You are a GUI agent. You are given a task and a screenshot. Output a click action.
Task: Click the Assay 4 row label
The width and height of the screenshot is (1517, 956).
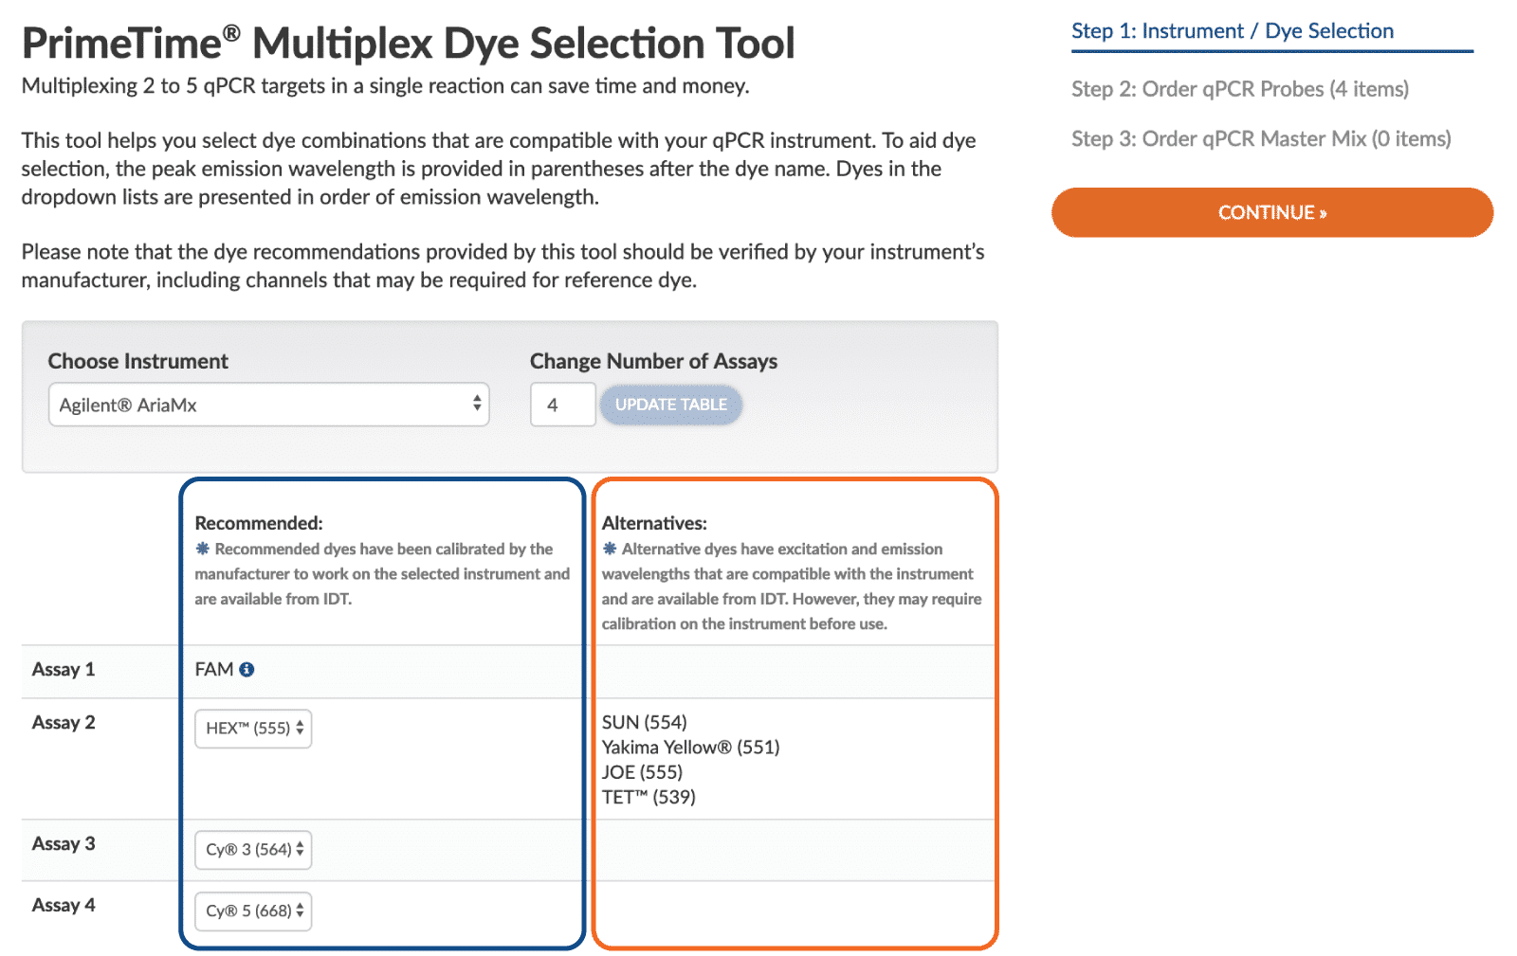point(64,906)
